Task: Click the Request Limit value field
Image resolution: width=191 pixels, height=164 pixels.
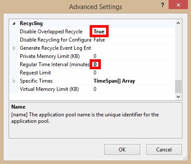Action: point(133,73)
